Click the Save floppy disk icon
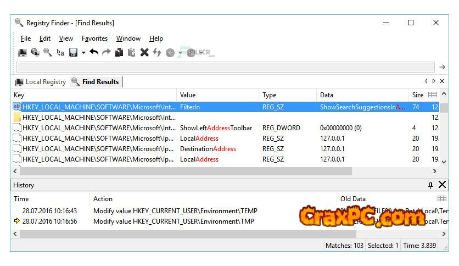The height and width of the screenshot is (266, 459). pyautogui.click(x=73, y=53)
